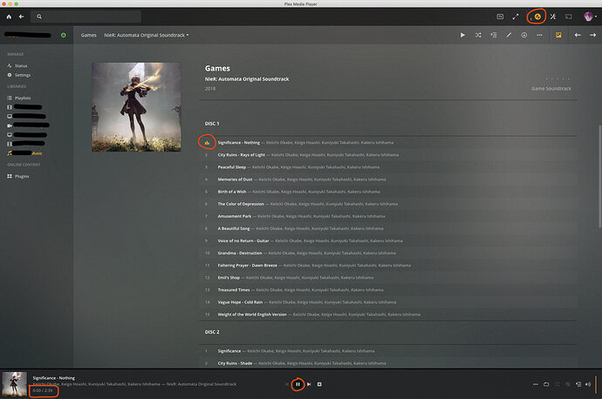Open Playlists in the sidebar
The height and width of the screenshot is (399, 602).
[19, 98]
